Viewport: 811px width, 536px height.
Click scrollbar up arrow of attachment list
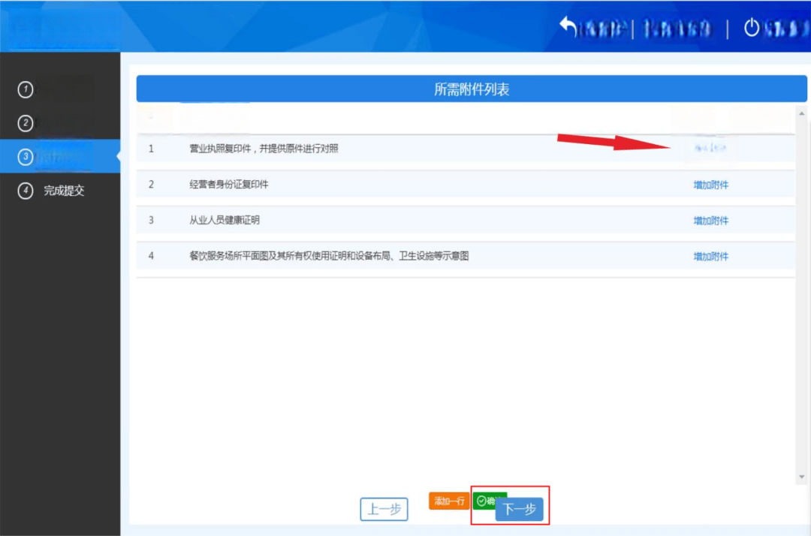pyautogui.click(x=802, y=113)
